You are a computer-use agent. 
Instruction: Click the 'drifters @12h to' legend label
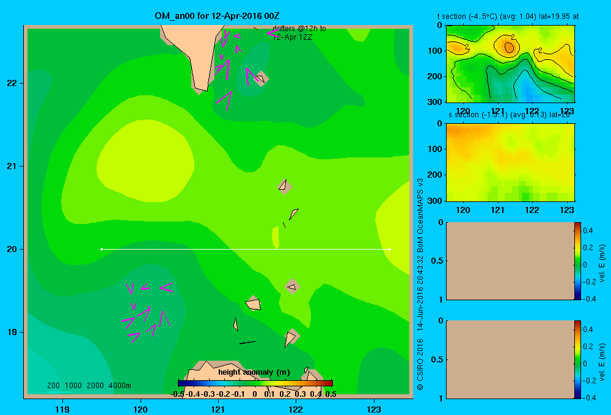coord(299,29)
